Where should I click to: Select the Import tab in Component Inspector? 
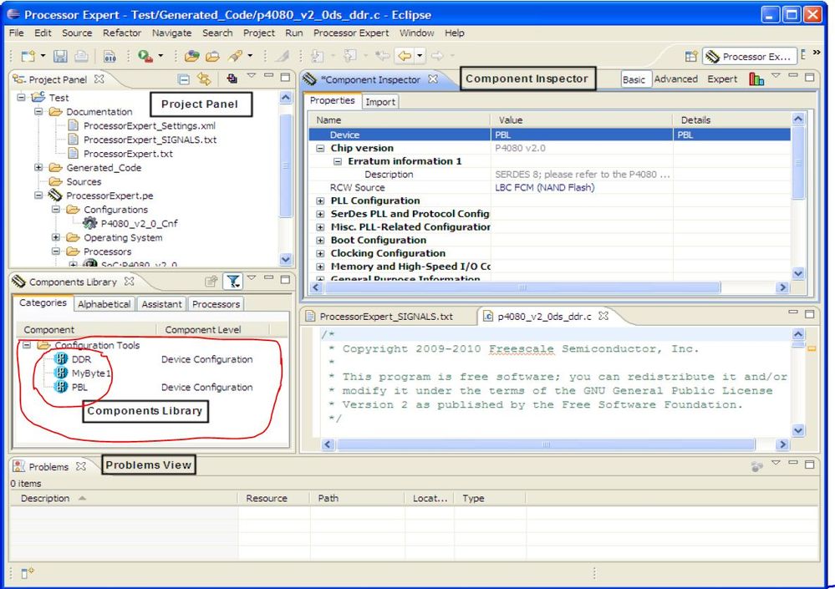380,102
